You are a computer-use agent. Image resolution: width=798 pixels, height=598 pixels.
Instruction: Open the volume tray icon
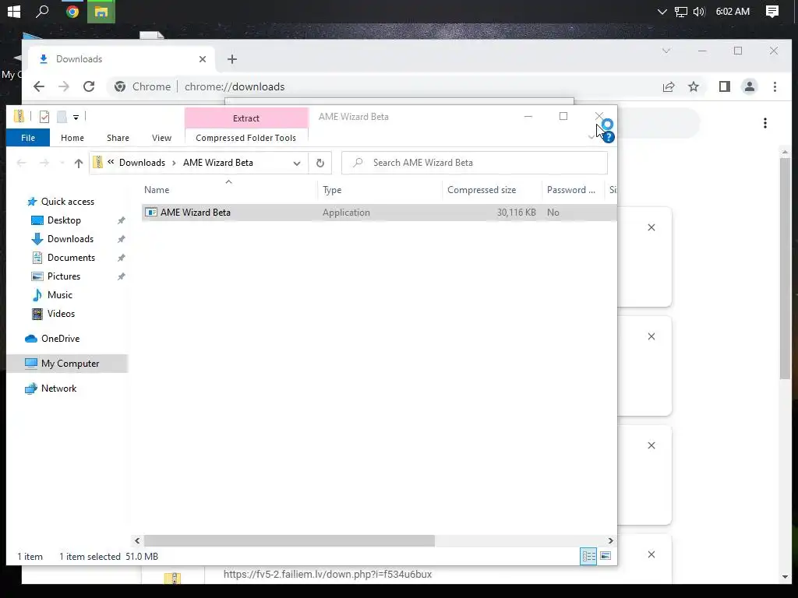click(x=699, y=11)
